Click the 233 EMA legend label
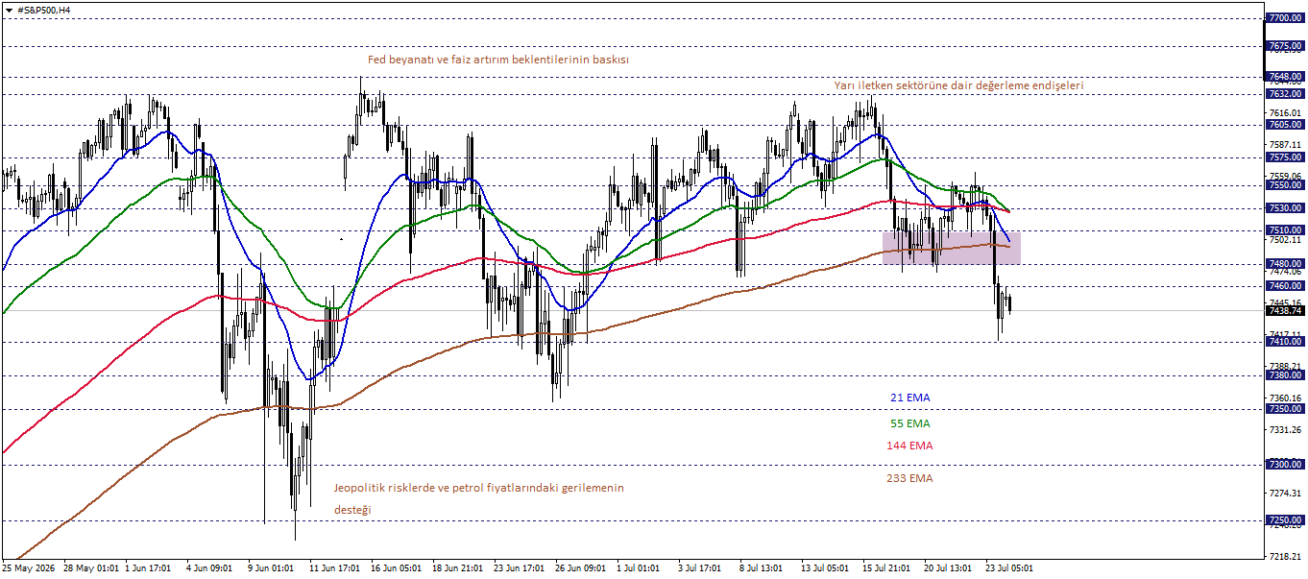Viewport: 1308px width, 579px height. point(909,478)
